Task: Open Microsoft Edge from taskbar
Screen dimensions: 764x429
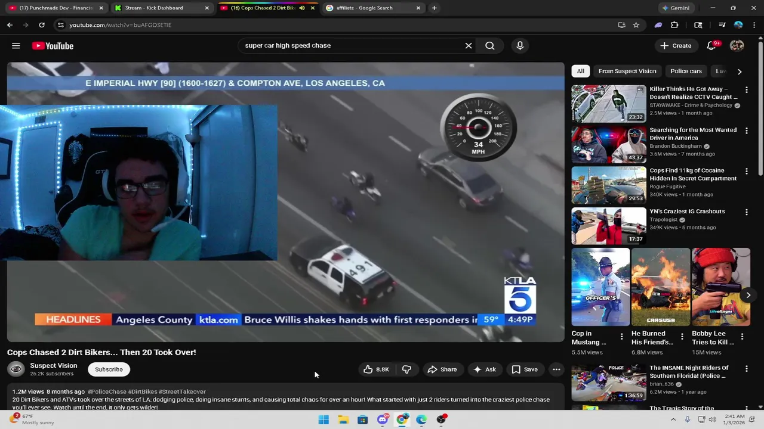Action: (x=421, y=419)
